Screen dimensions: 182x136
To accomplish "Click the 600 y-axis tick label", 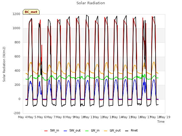I will click(x=17, y=57).
